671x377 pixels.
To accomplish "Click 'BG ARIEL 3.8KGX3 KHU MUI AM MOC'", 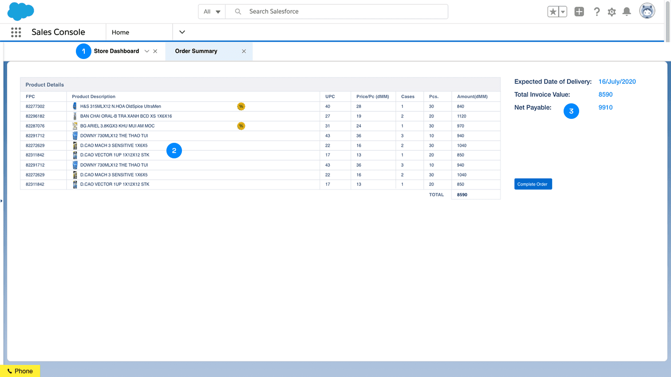I will [117, 126].
